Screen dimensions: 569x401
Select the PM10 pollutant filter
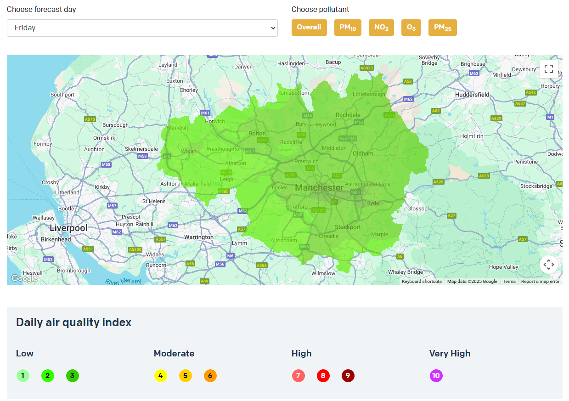click(x=348, y=27)
